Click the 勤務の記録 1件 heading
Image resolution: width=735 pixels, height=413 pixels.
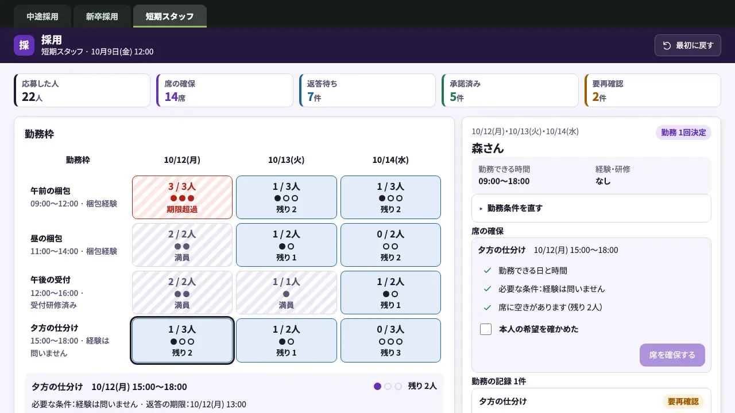(x=498, y=381)
